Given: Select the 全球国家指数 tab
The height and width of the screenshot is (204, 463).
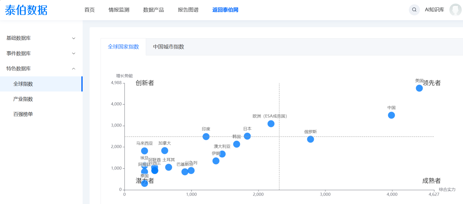Looking at the screenshot, I should tap(123, 47).
